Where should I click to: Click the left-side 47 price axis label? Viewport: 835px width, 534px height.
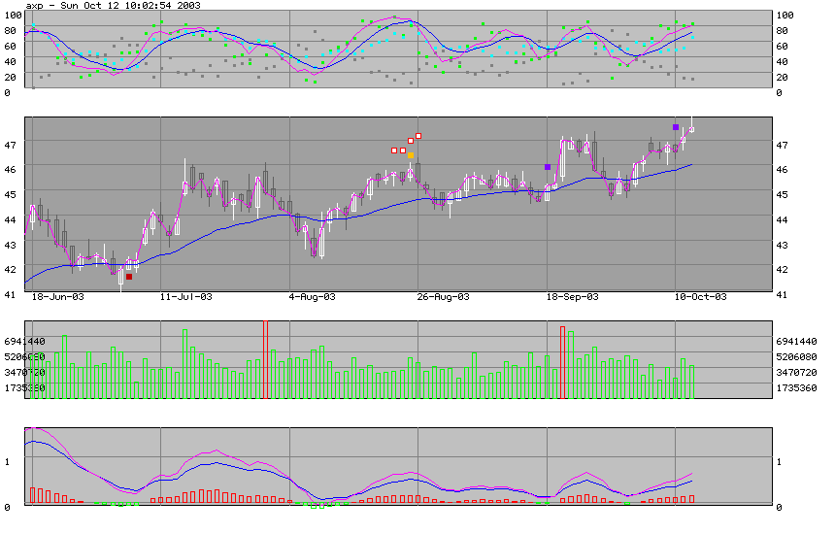pos(11,144)
